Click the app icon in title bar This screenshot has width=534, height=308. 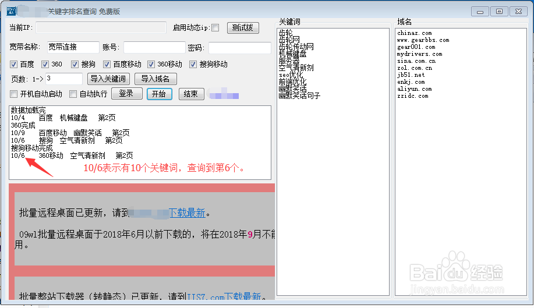[11, 11]
